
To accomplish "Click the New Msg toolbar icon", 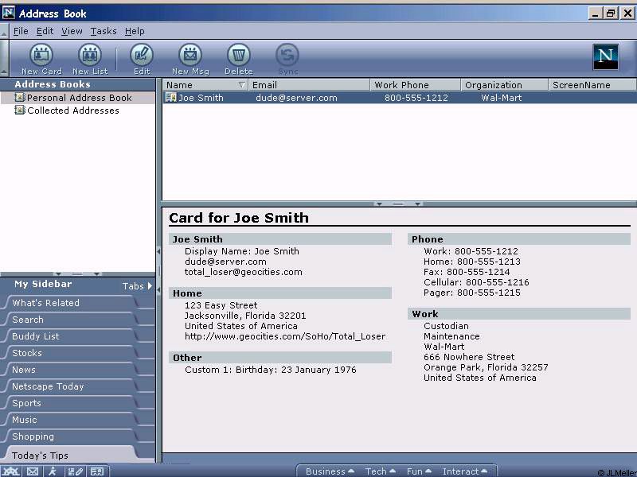I will click(190, 55).
